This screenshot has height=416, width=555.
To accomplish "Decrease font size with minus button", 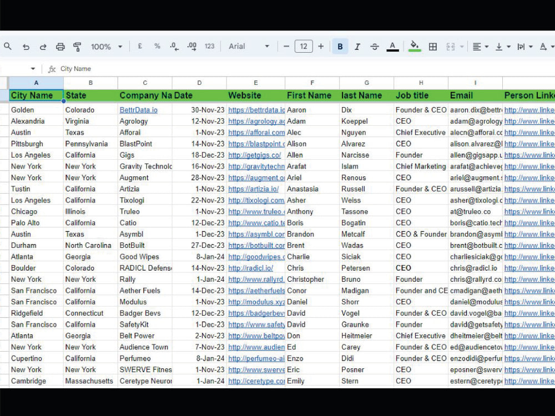I will pyautogui.click(x=286, y=47).
